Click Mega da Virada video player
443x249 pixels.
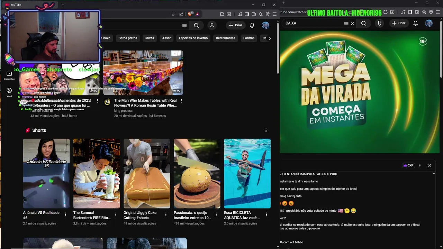359,92
